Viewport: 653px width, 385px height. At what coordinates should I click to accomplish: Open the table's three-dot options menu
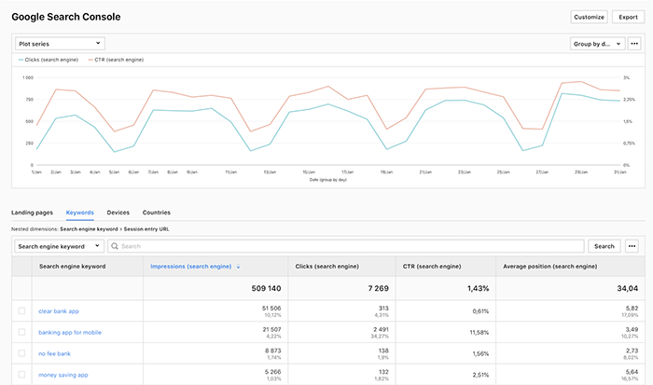633,246
